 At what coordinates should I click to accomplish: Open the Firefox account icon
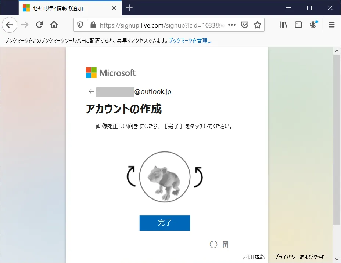point(313,25)
